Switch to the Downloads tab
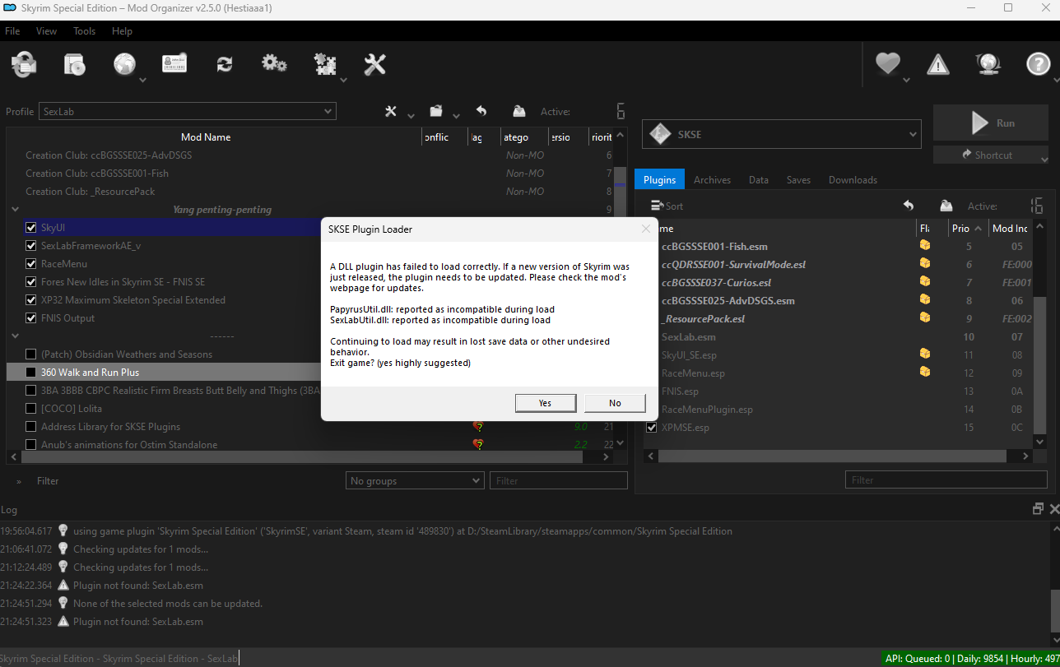The height and width of the screenshot is (667, 1060). click(x=853, y=179)
